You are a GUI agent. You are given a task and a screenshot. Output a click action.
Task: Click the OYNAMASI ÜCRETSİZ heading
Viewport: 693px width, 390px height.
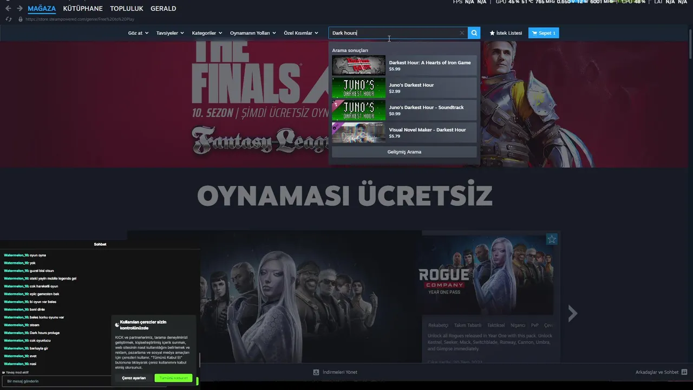[x=345, y=196]
